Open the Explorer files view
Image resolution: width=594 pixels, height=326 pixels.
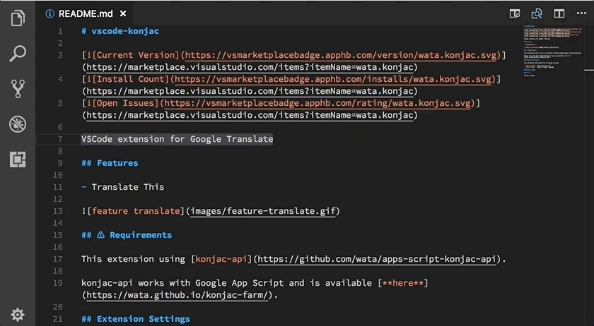[x=18, y=18]
